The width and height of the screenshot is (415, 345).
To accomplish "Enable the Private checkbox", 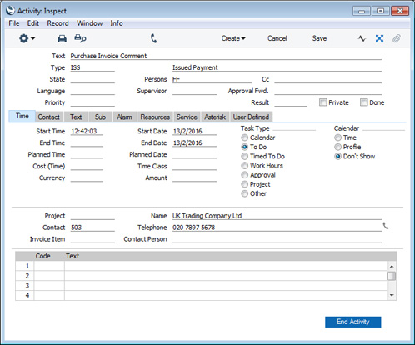I will (x=322, y=102).
